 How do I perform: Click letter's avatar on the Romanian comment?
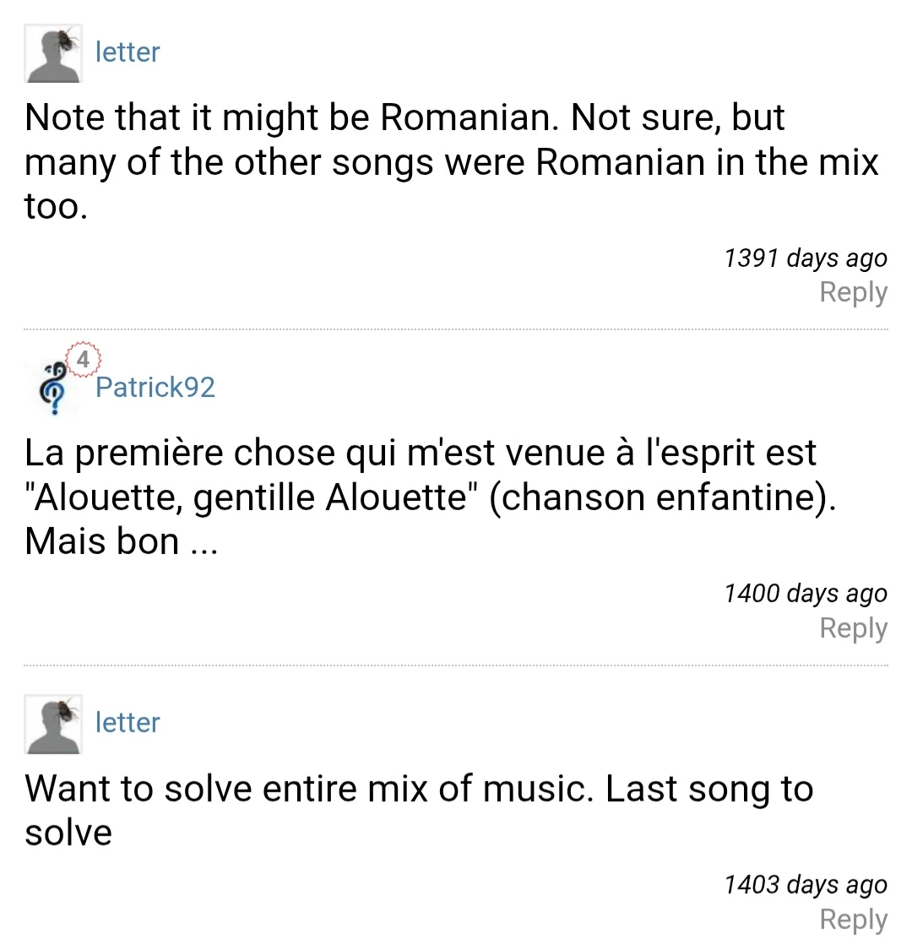pos(53,53)
